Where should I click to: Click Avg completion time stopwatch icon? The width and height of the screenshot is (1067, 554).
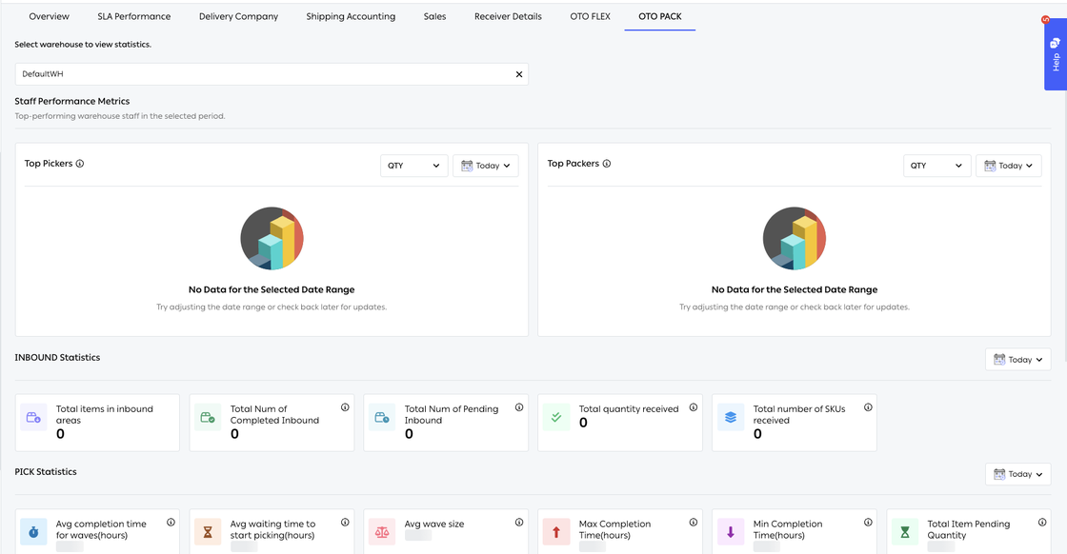point(33,532)
